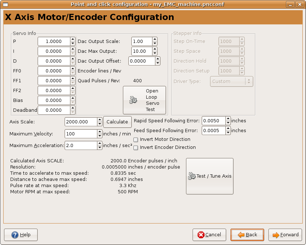
Task: Click the '3.3 Khz' pulse rate value
Action: [x=128, y=185]
